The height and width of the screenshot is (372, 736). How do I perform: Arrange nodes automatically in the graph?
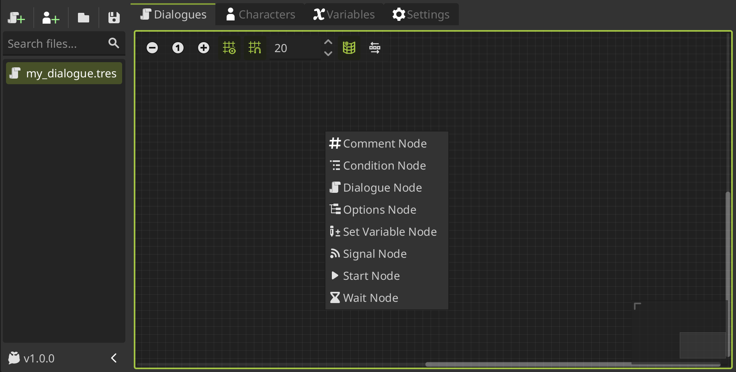(375, 48)
